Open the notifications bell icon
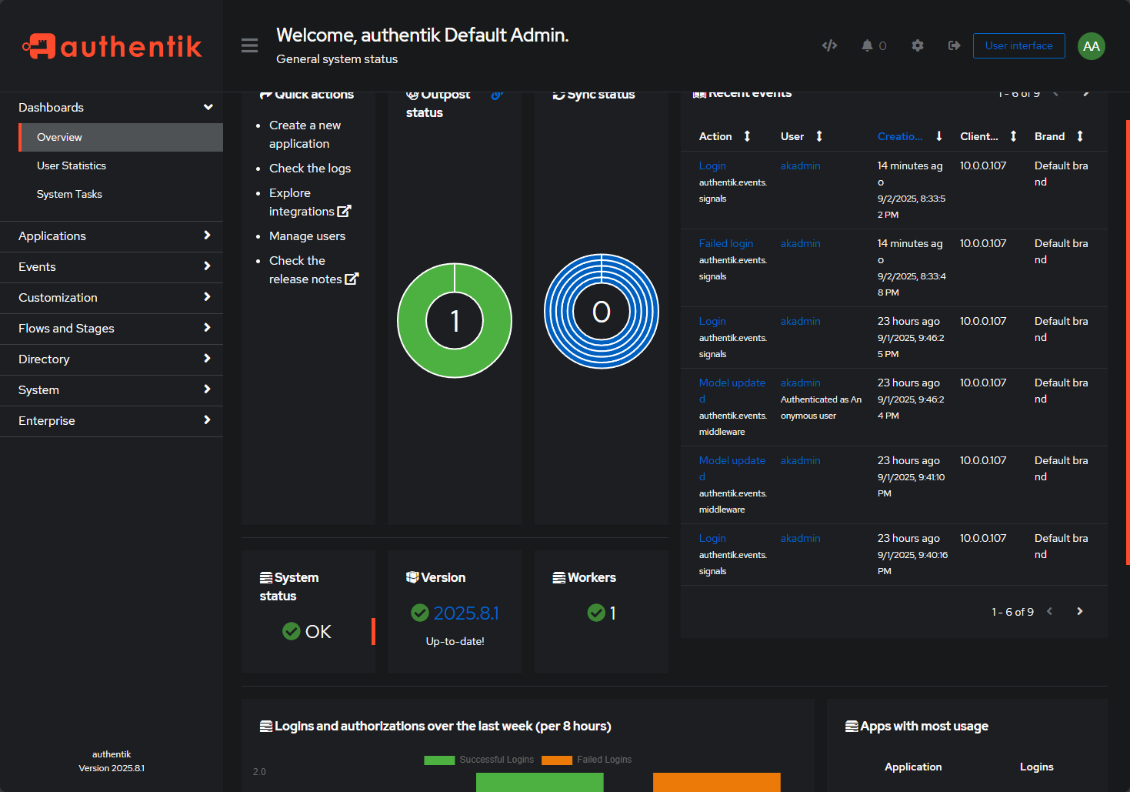The image size is (1130, 792). [x=868, y=45]
